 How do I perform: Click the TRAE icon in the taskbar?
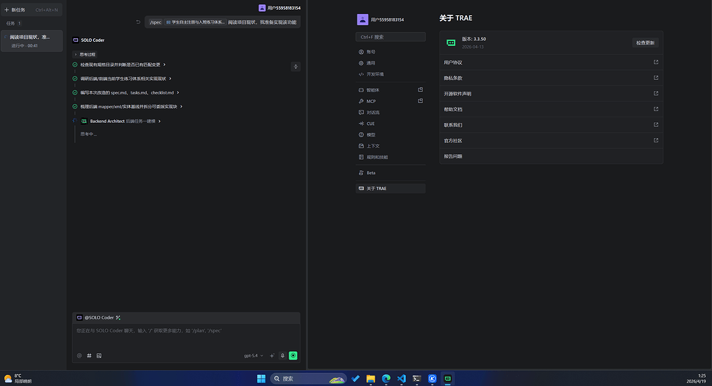point(448,378)
